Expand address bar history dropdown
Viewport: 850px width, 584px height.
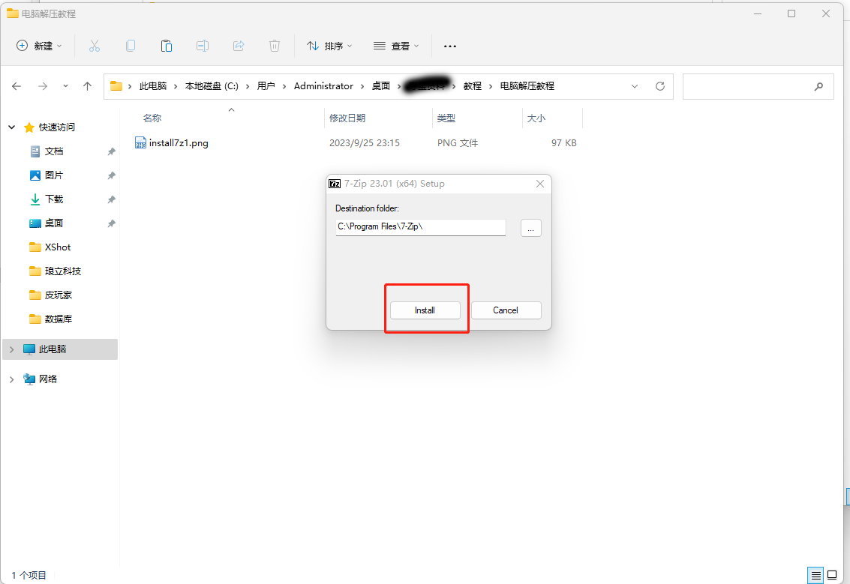(635, 86)
